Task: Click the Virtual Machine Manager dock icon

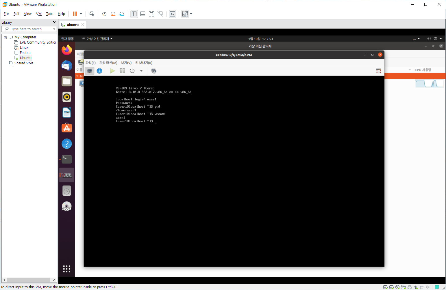Action: (x=67, y=175)
